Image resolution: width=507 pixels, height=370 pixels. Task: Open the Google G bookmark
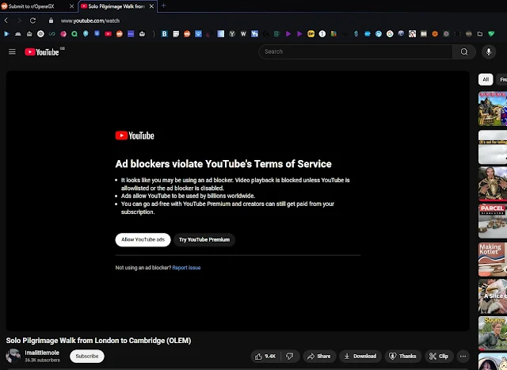pos(390,33)
